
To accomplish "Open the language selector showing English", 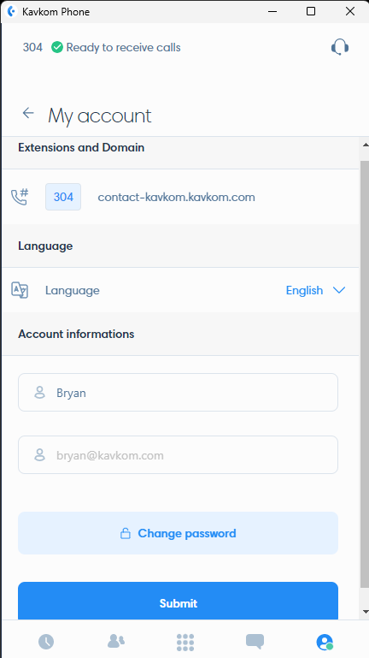I will point(315,290).
